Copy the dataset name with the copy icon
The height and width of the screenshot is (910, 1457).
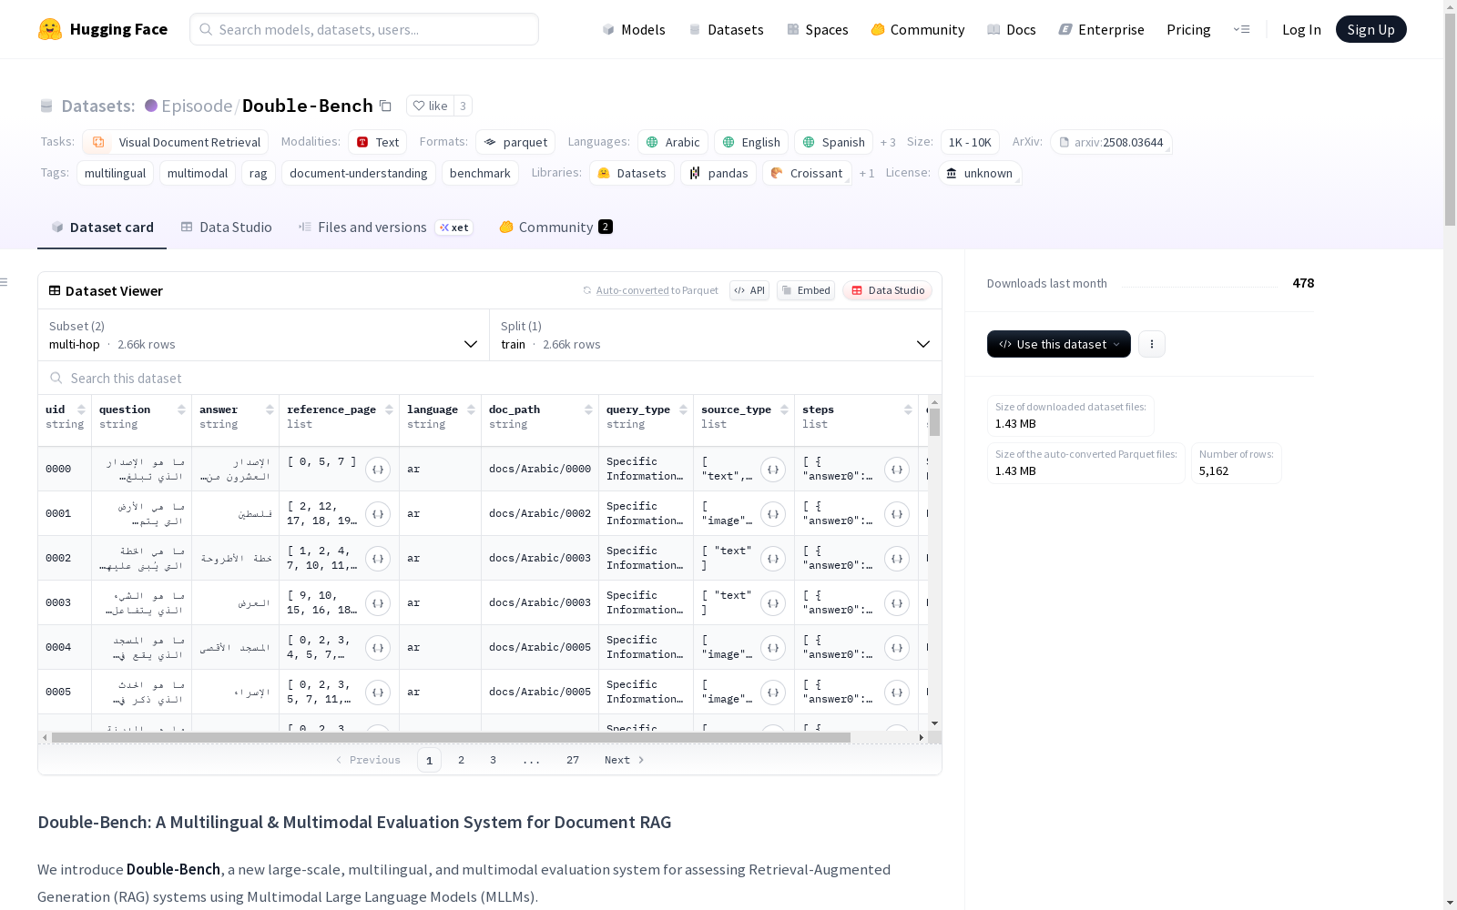point(385,106)
